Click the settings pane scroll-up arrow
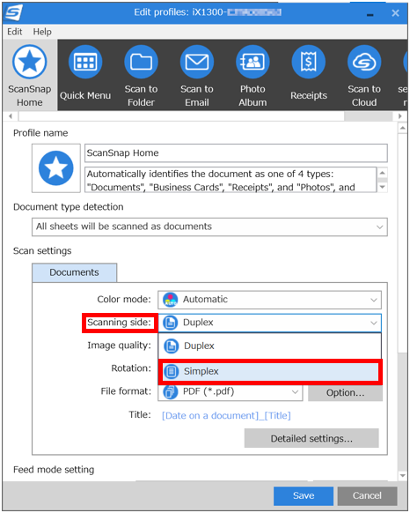Viewport: 410px width, 513px height. pyautogui.click(x=402, y=128)
